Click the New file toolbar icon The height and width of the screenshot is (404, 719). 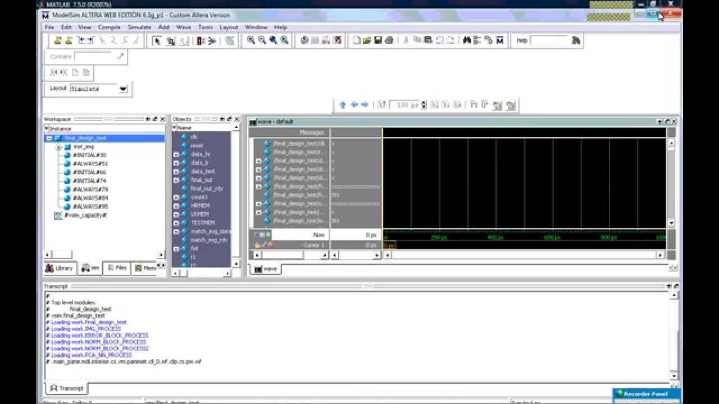pos(356,40)
